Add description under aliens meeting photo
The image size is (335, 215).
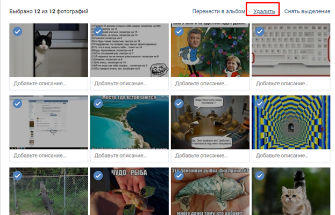tap(210, 155)
